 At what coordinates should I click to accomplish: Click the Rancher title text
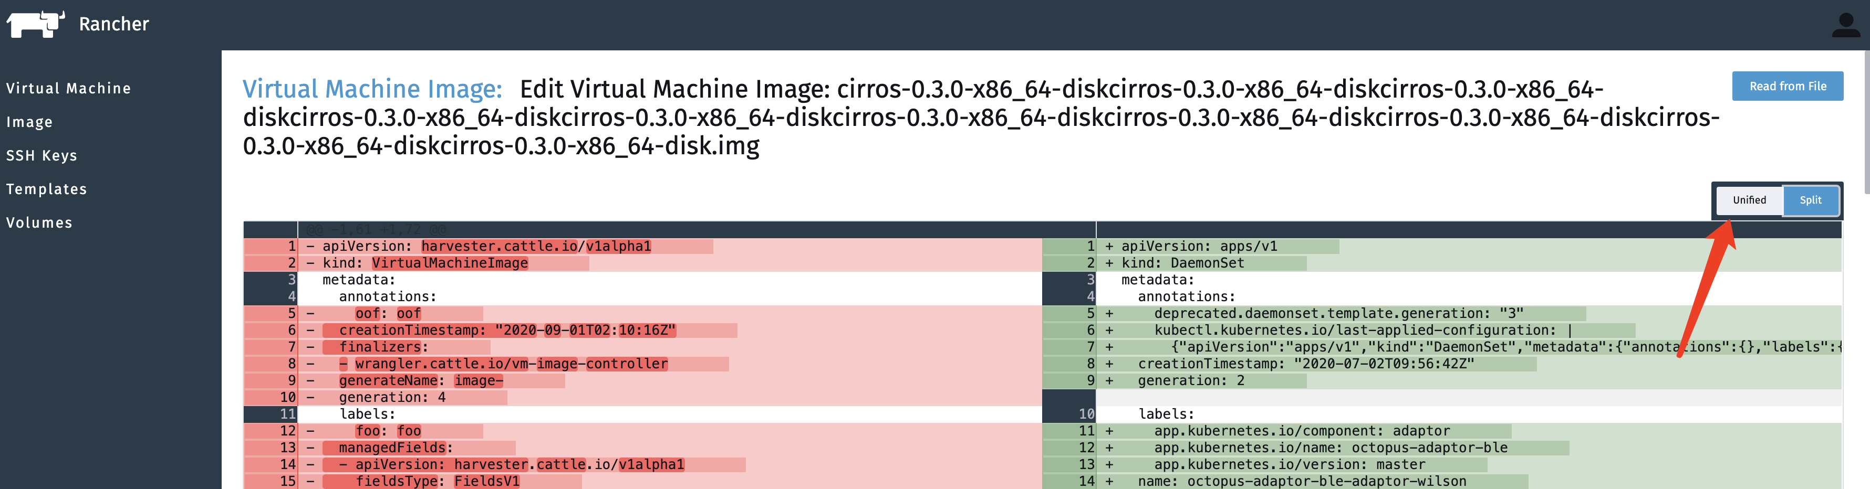coord(114,24)
